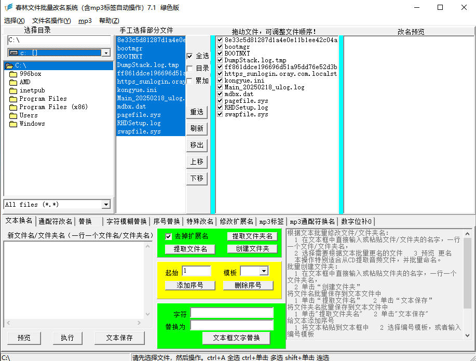476x361 pixels.
Task: Open the 模板 template dropdown
Action: coord(263,271)
